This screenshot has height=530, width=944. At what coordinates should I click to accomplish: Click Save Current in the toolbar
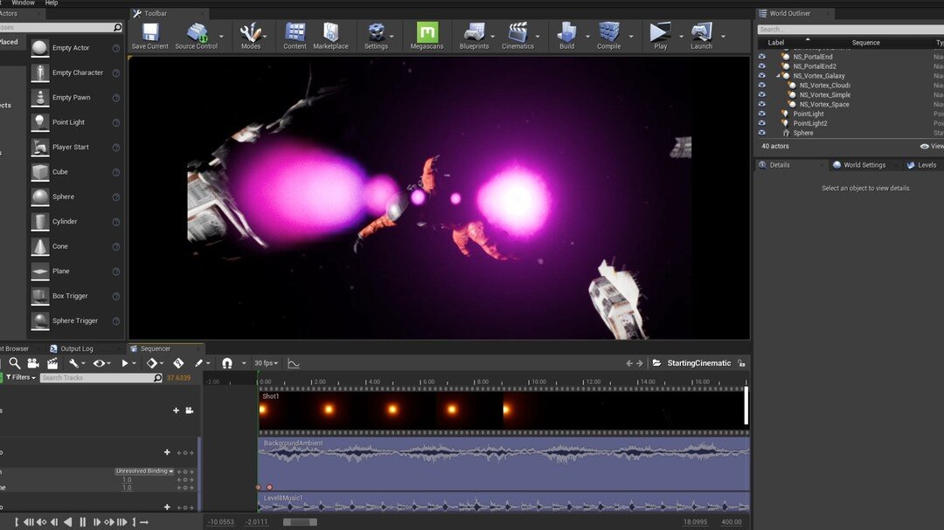pyautogui.click(x=150, y=36)
